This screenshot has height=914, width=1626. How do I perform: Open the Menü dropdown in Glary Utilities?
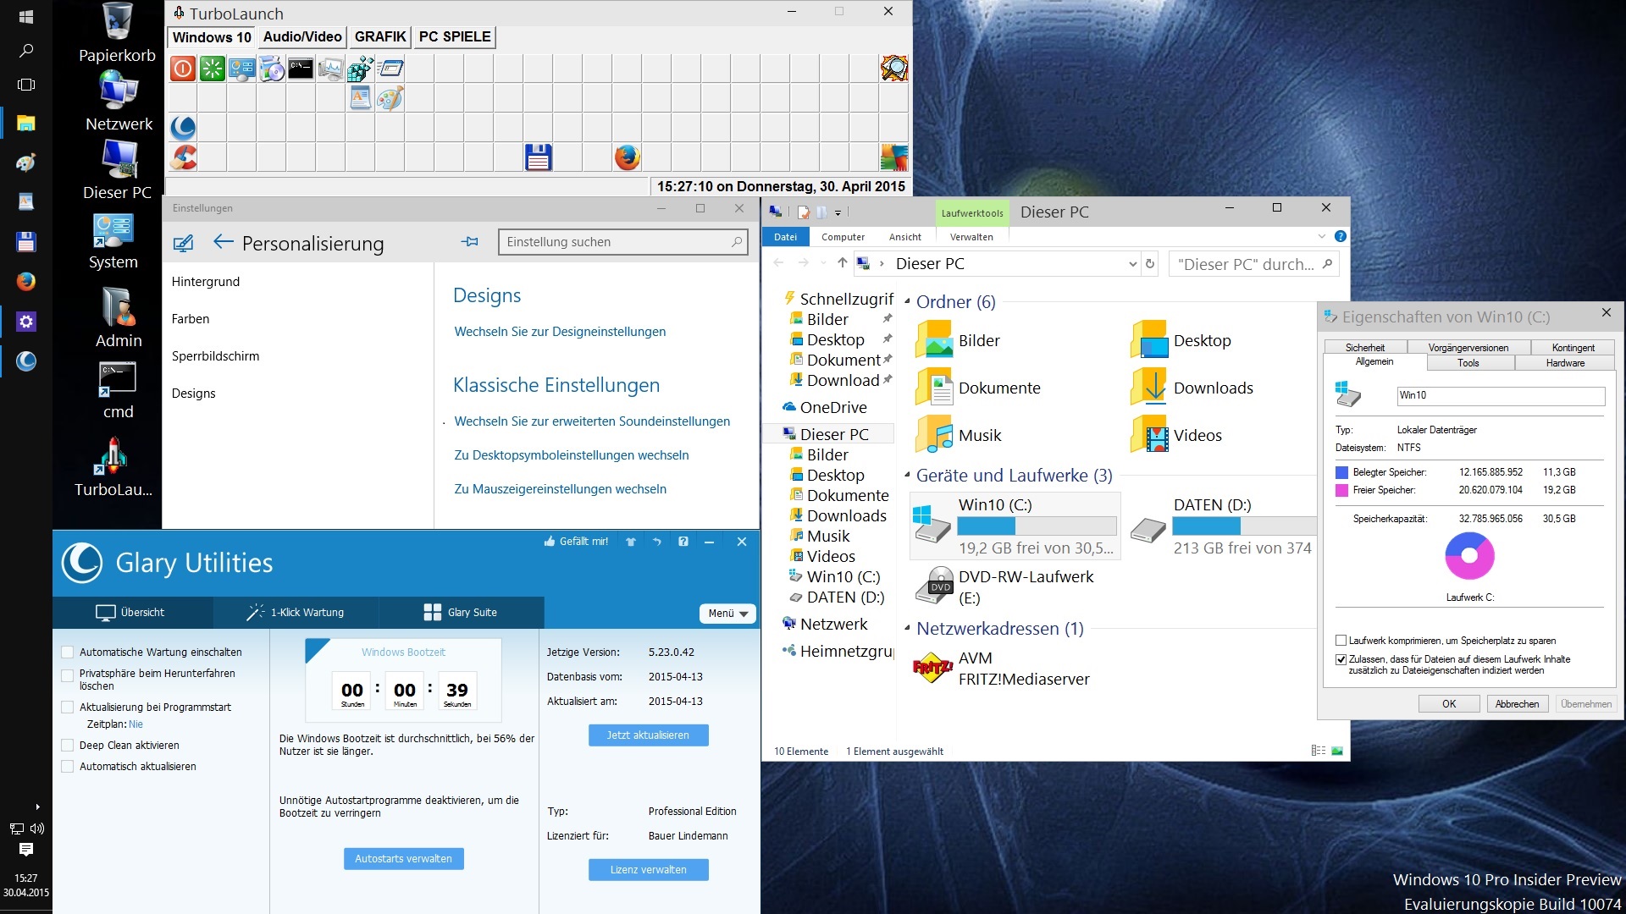click(x=727, y=614)
